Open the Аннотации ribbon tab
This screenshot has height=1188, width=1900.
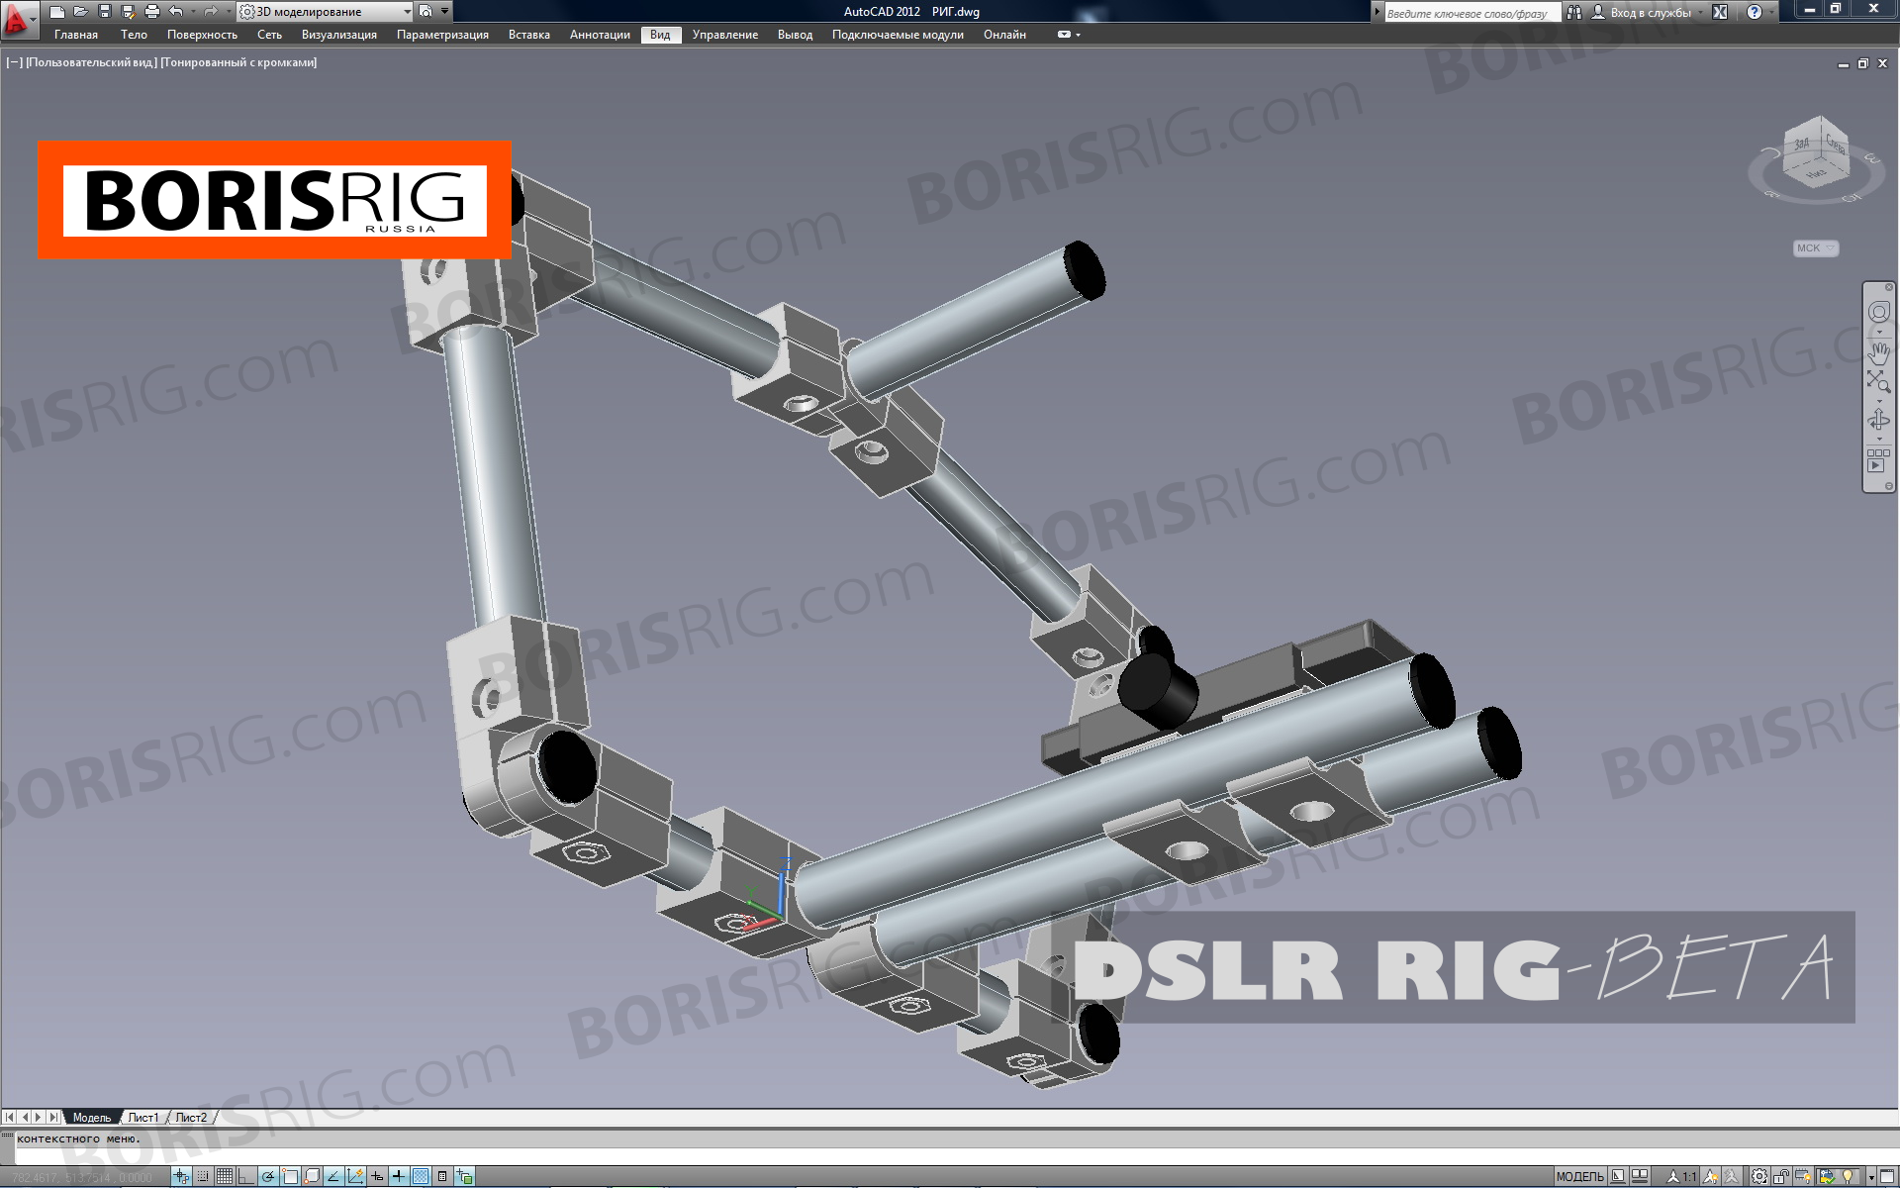(x=600, y=35)
